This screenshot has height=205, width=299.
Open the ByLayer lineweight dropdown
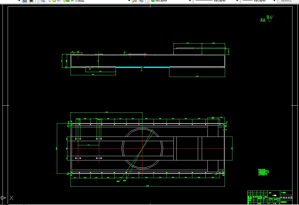click(x=274, y=1)
